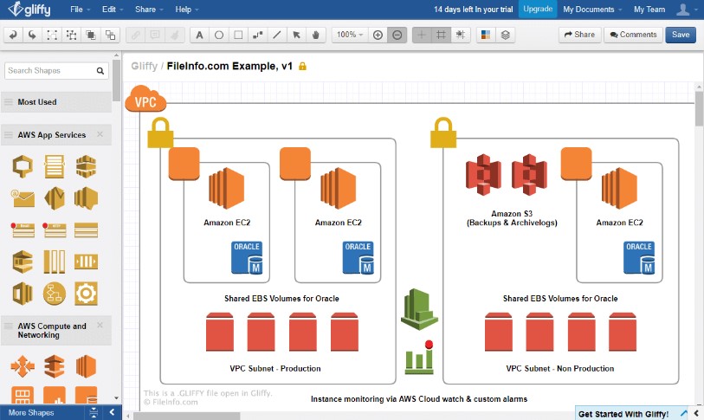This screenshot has width=704, height=420.
Task: Open the Edit menu
Action: [x=113, y=9]
